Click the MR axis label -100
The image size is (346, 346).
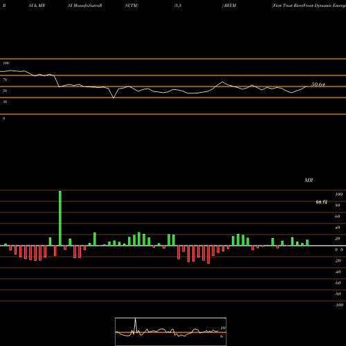[339, 305]
